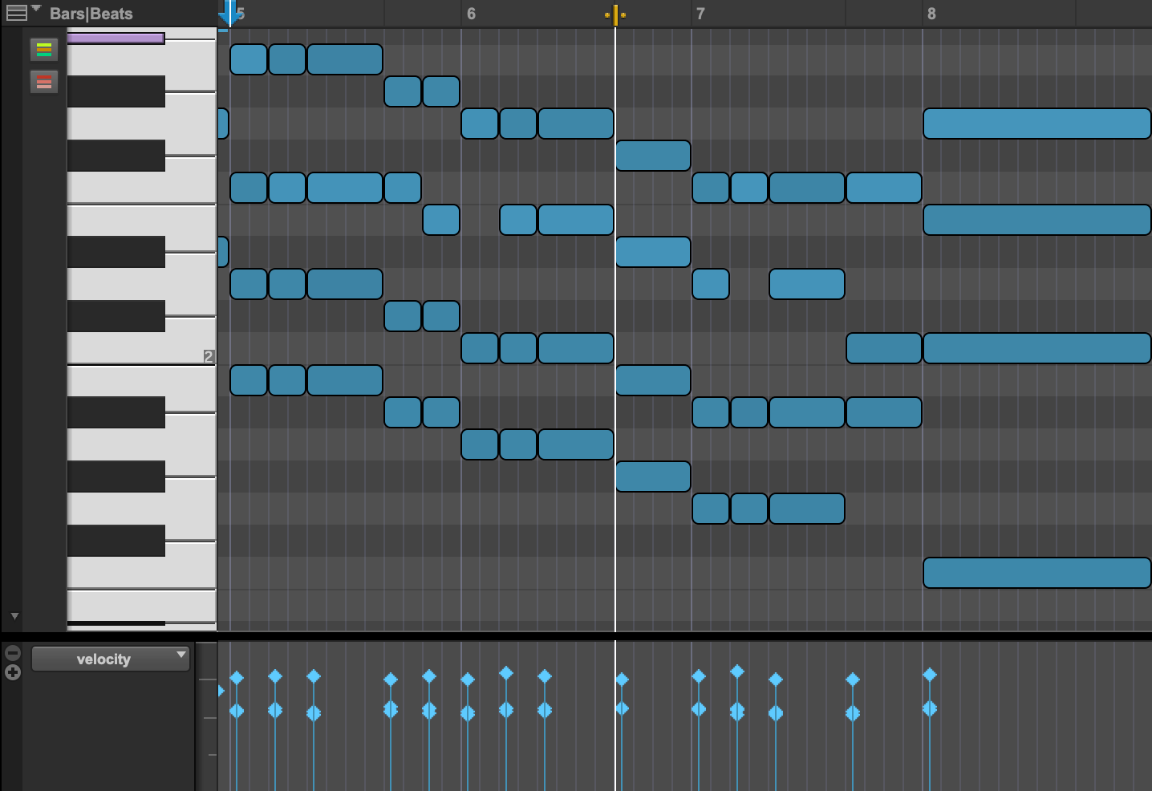Click the small blue triangle at the velocity lane's left edge
This screenshot has height=791, width=1152.
[221, 690]
